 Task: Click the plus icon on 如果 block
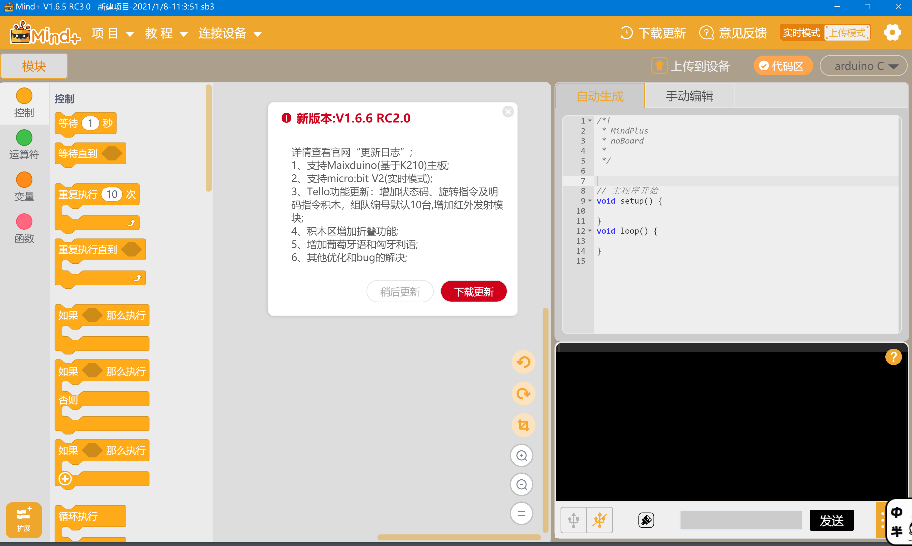65,479
